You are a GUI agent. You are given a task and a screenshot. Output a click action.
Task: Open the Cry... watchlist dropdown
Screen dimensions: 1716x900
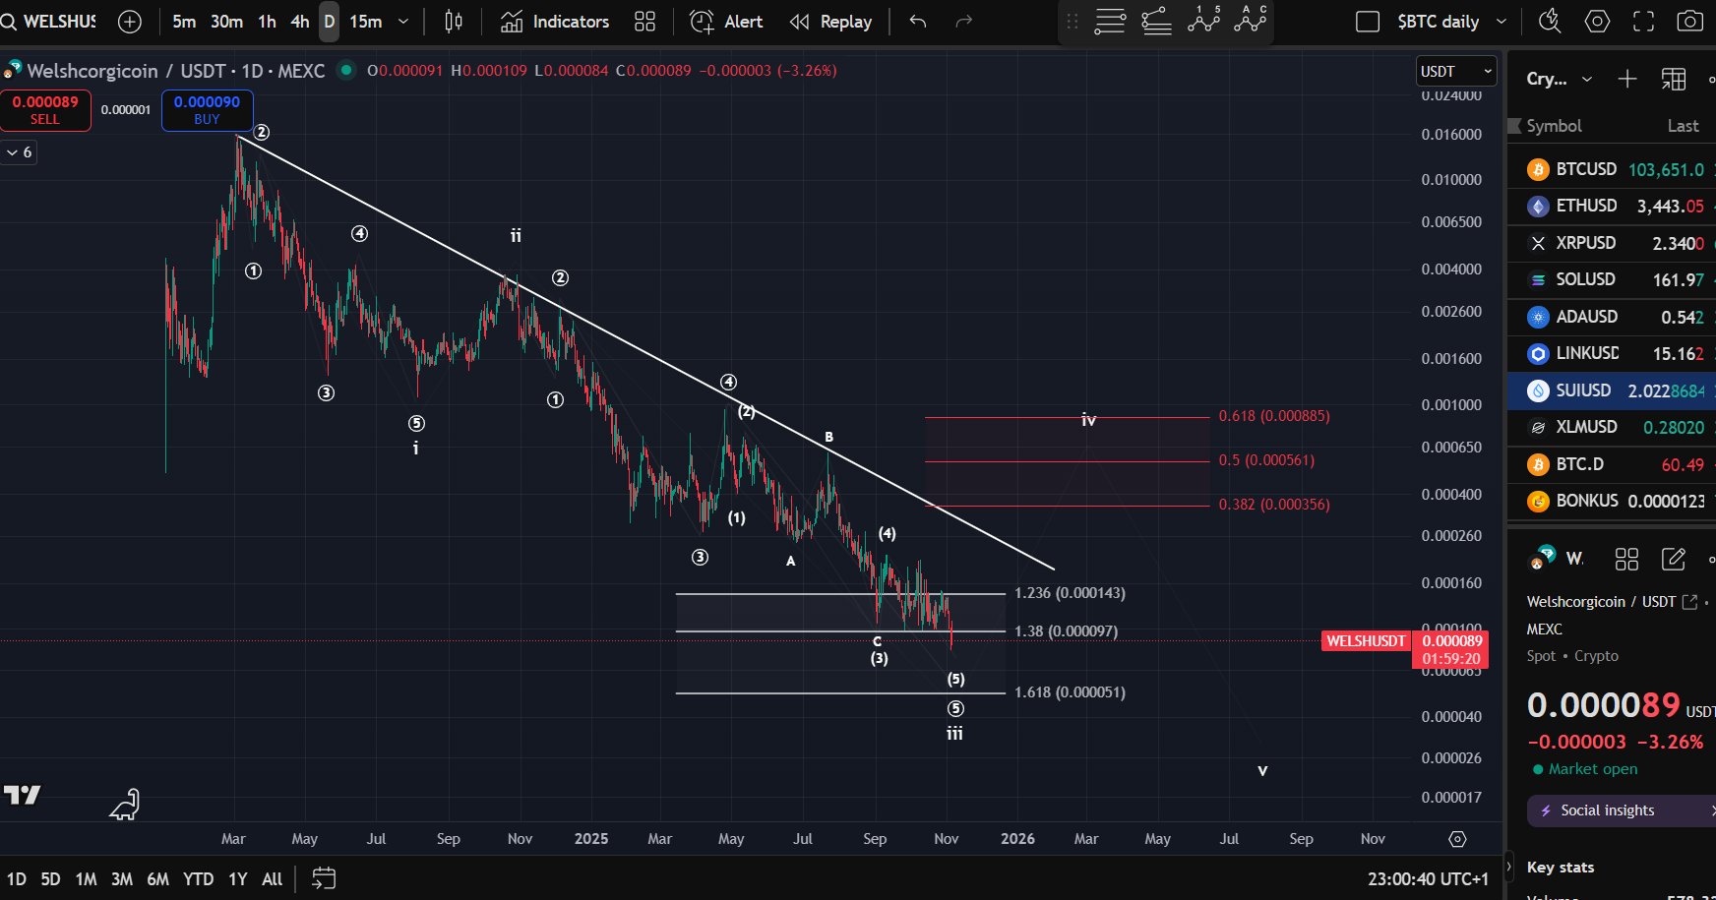click(1560, 79)
